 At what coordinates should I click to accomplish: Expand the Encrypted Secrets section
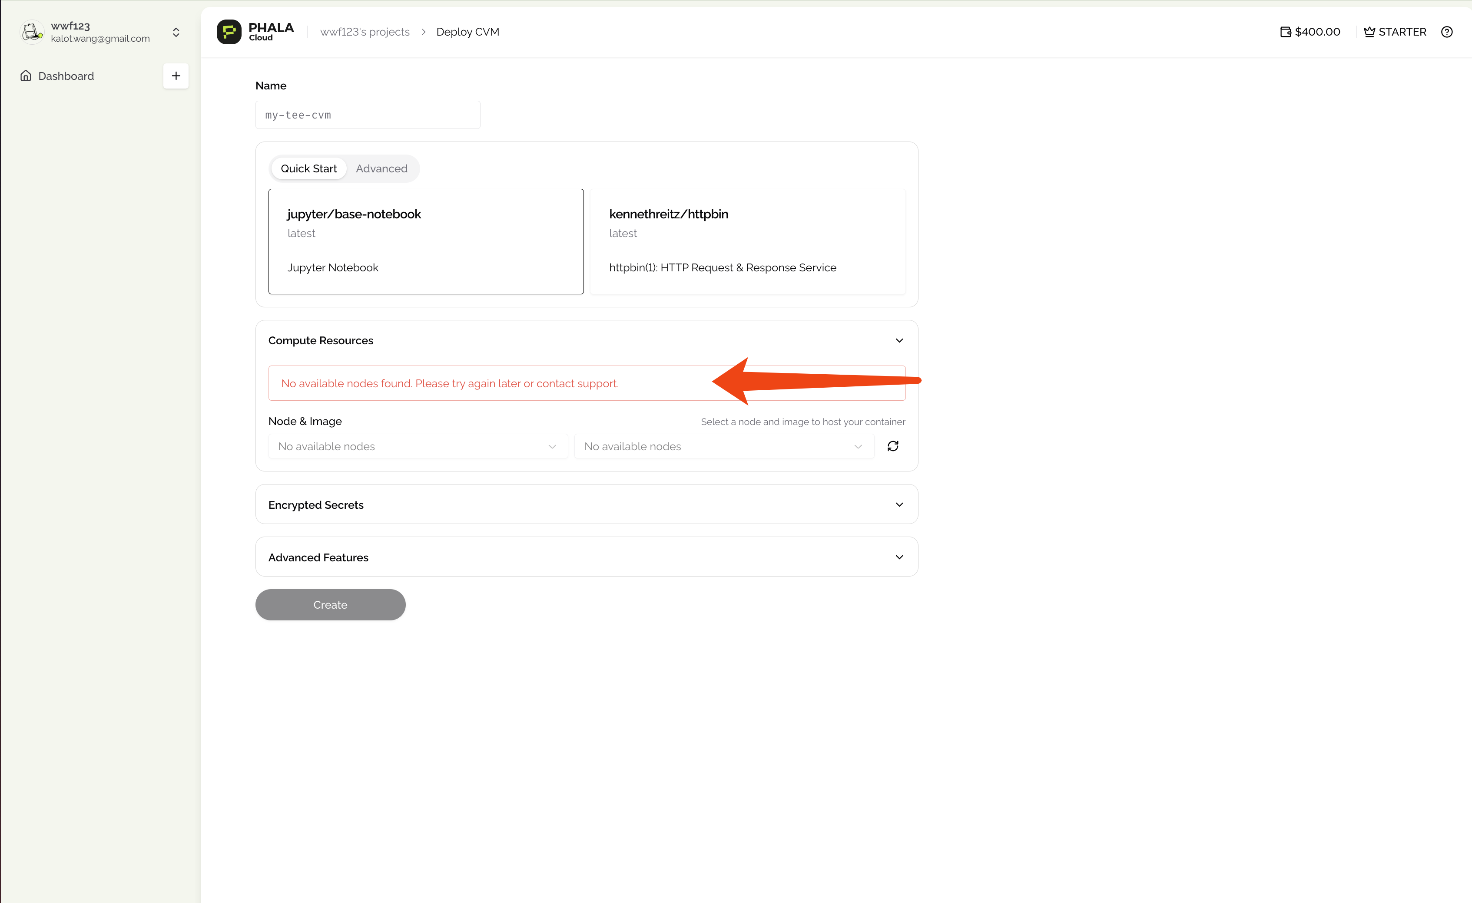point(899,504)
